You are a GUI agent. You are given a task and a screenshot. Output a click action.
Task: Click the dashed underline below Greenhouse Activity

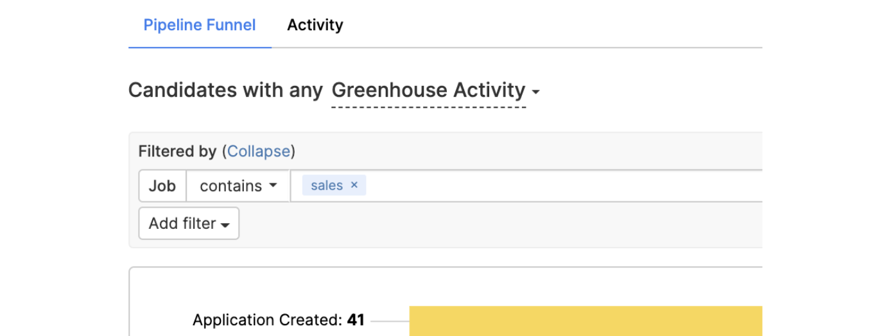(429, 107)
